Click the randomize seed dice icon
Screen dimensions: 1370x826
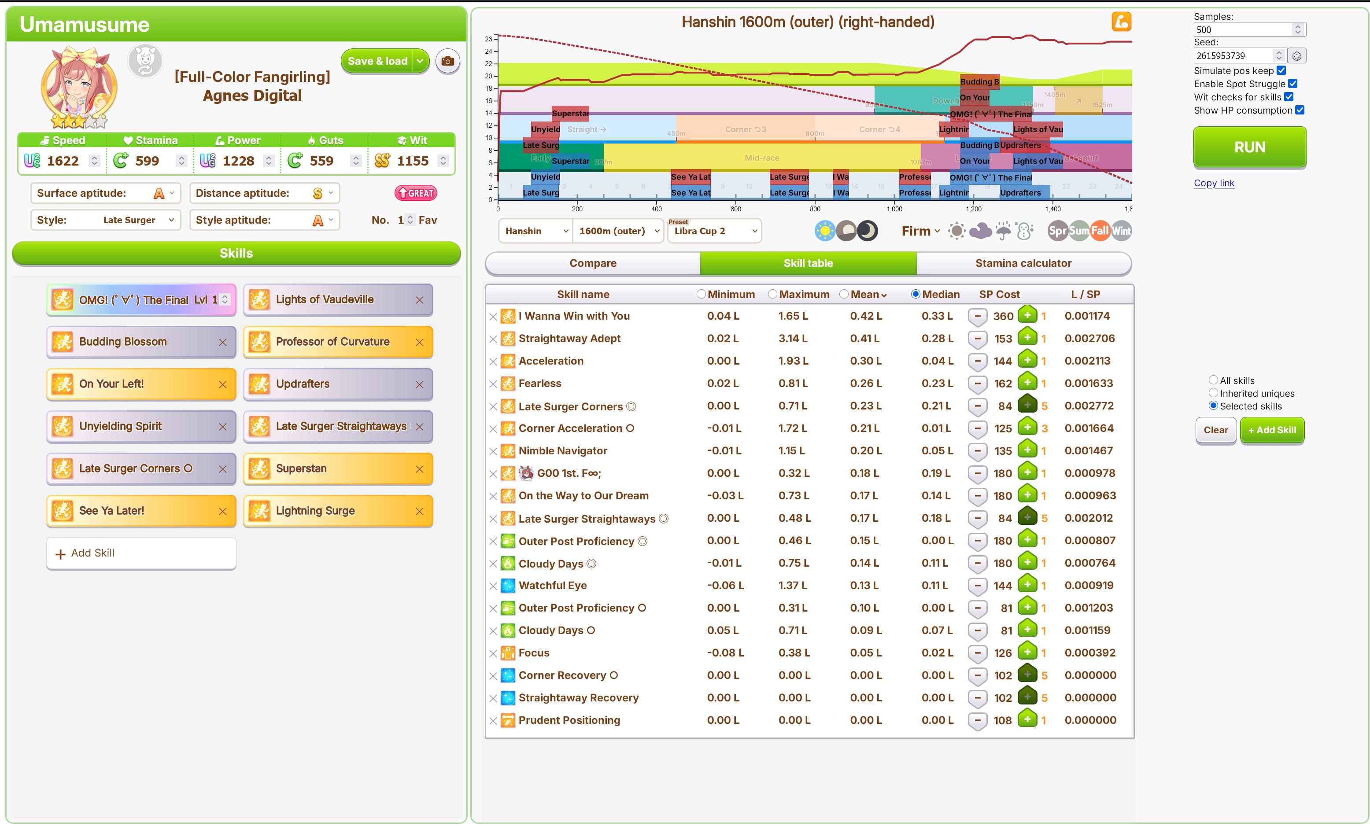(1296, 55)
